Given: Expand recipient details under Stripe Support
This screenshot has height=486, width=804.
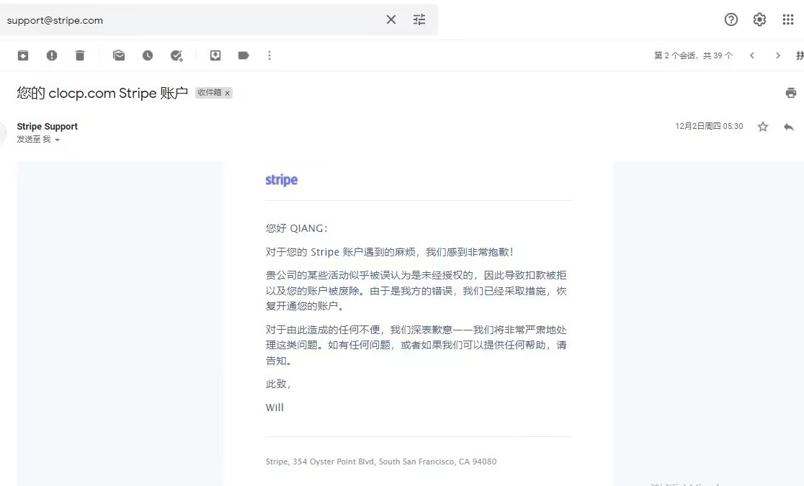Looking at the screenshot, I should pos(57,140).
